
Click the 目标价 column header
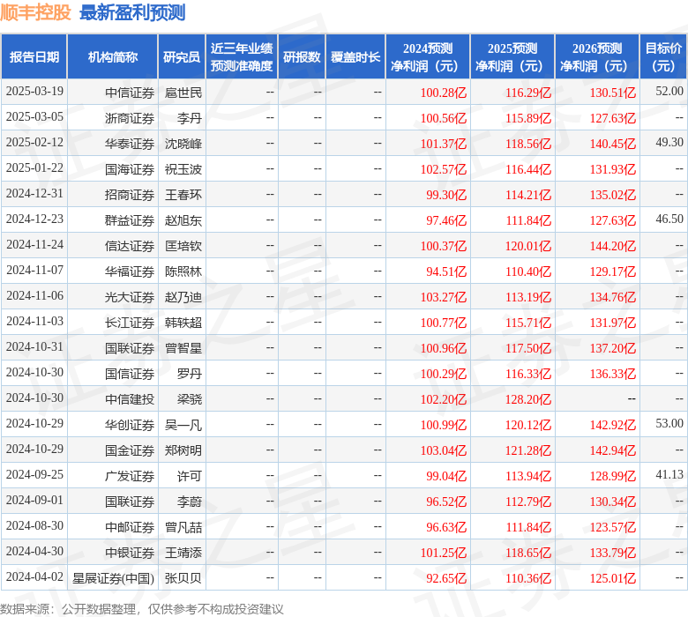(x=663, y=57)
